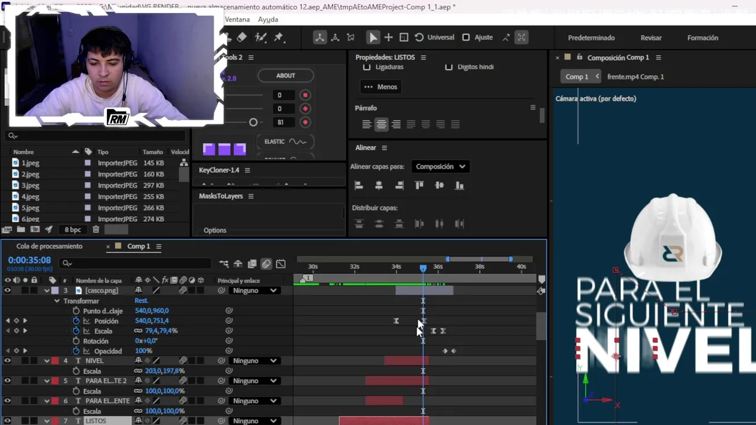
Task: Hide the NIVEL layer eye
Action: pos(8,361)
